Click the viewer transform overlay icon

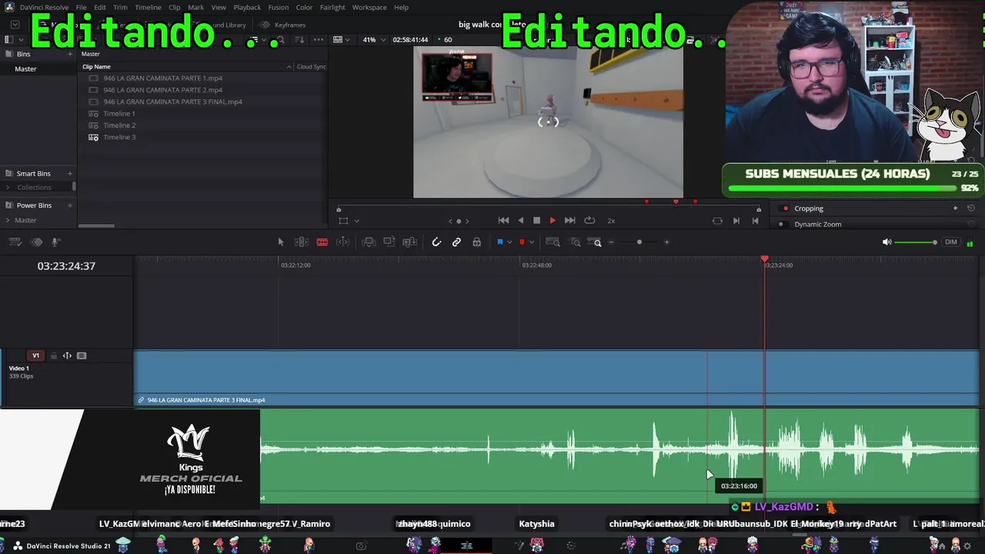tap(343, 221)
